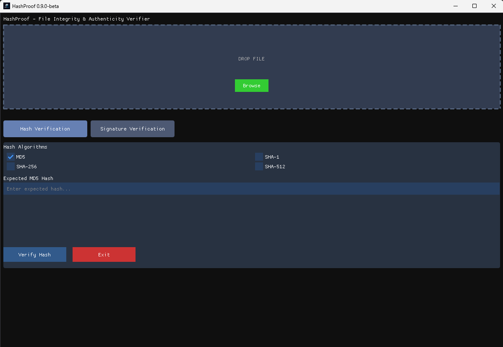Enable the SHA-256 hash algorithm
The height and width of the screenshot is (347, 503).
point(10,166)
